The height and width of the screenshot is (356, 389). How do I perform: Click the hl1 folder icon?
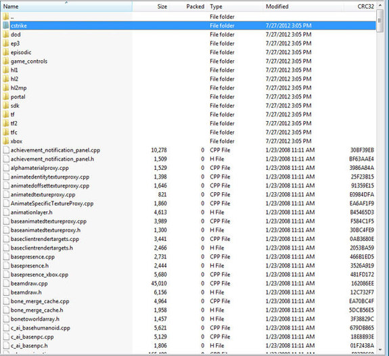coord(6,70)
